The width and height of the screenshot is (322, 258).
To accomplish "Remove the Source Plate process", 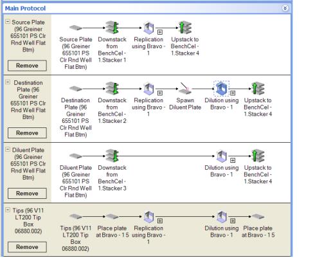I will click(x=27, y=66).
